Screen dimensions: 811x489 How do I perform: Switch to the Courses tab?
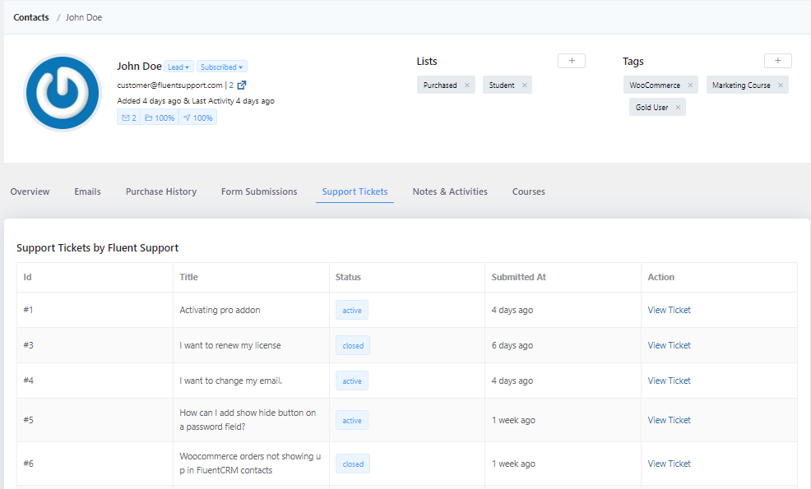pos(529,191)
